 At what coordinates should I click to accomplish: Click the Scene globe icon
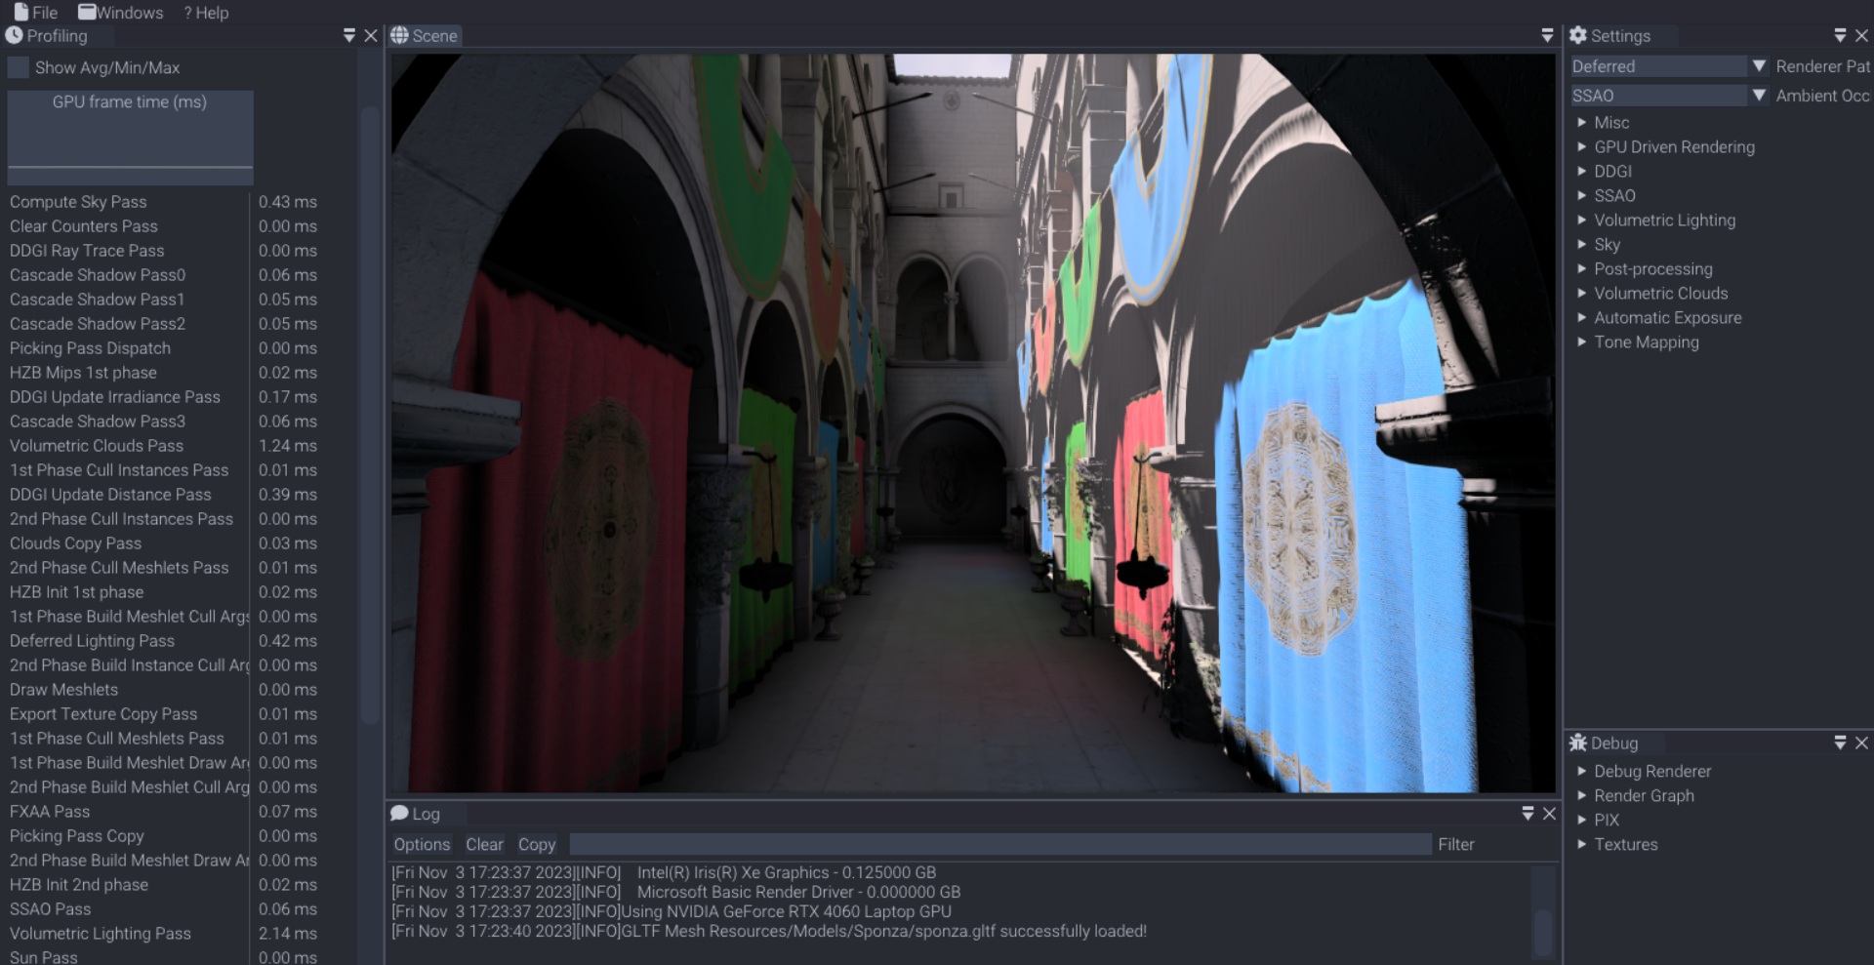399,35
